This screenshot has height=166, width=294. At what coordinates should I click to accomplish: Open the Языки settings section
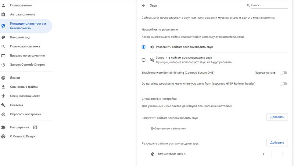coord(15,78)
